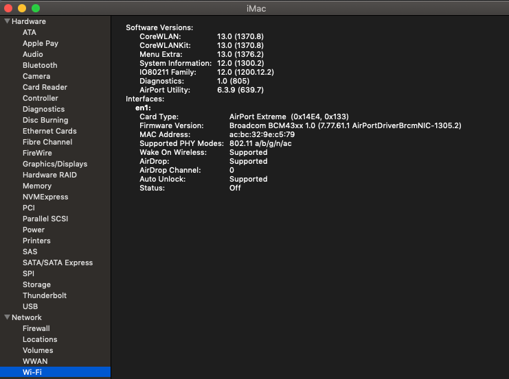
Task: Click the Firmware Version value
Action: [x=345, y=126]
